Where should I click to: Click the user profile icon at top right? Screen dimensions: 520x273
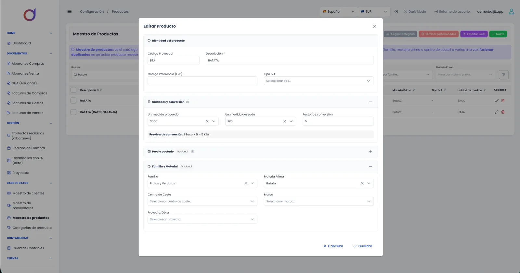click(511, 11)
